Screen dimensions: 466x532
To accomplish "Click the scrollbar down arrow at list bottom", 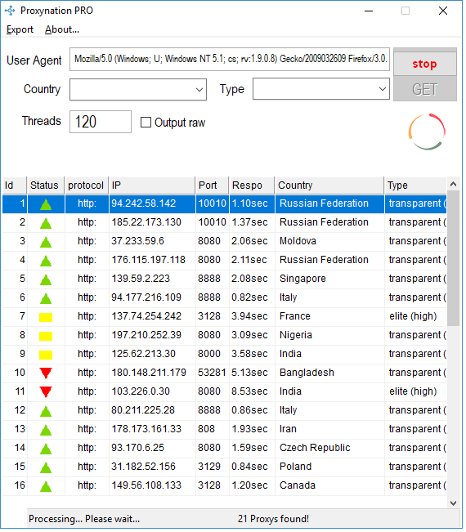I will 453,503.
